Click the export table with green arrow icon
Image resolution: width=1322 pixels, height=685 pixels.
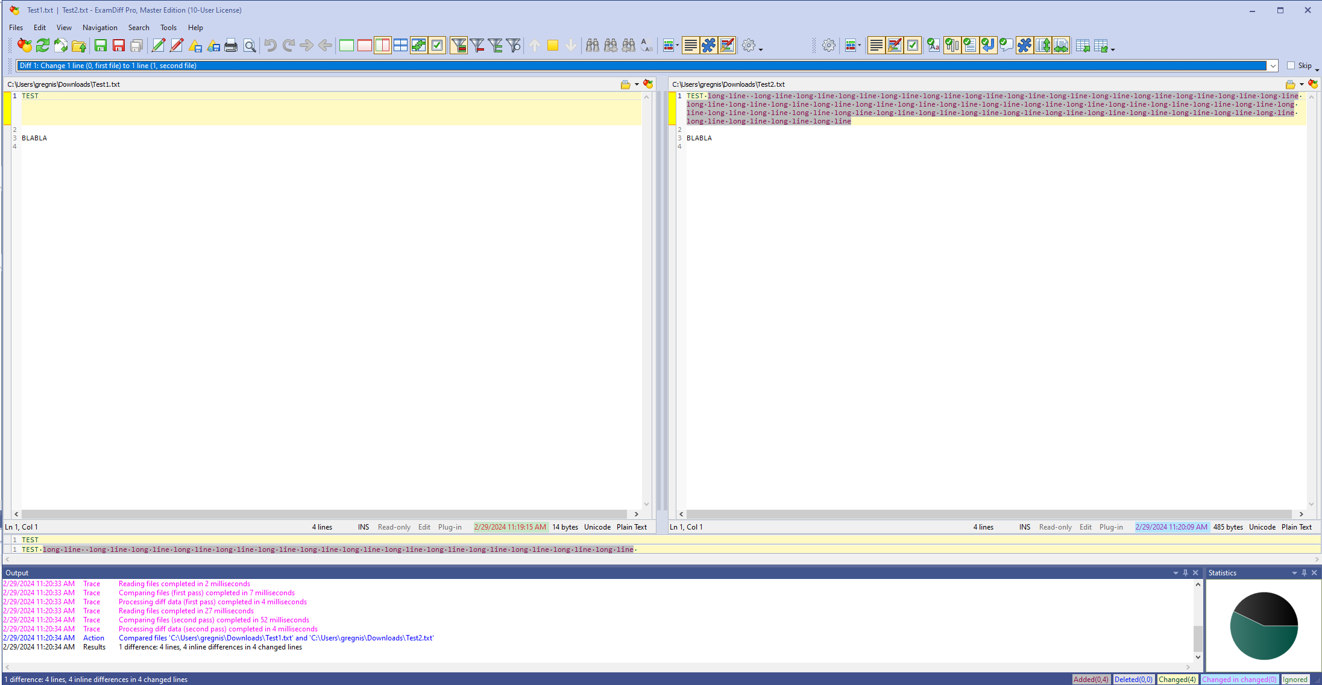pyautogui.click(x=1083, y=45)
